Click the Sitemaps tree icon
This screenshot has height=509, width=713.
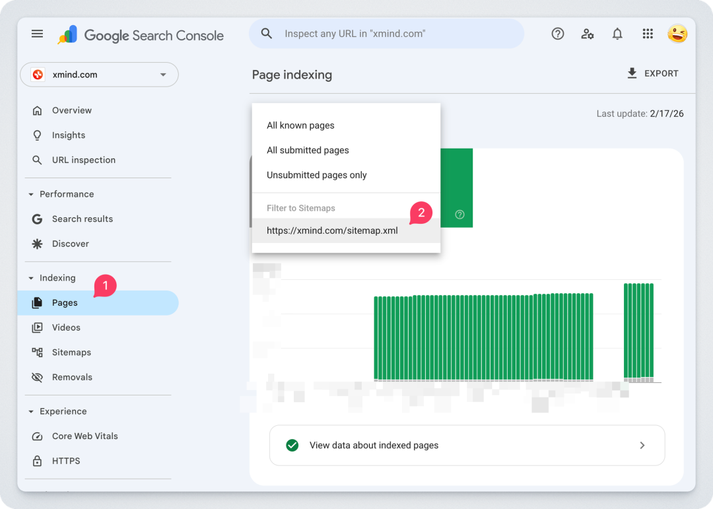click(x=37, y=353)
